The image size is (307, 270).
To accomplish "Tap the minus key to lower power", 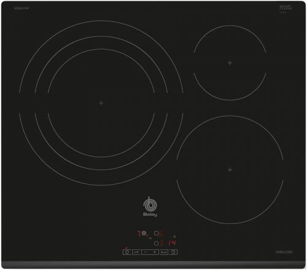I will [146, 252].
